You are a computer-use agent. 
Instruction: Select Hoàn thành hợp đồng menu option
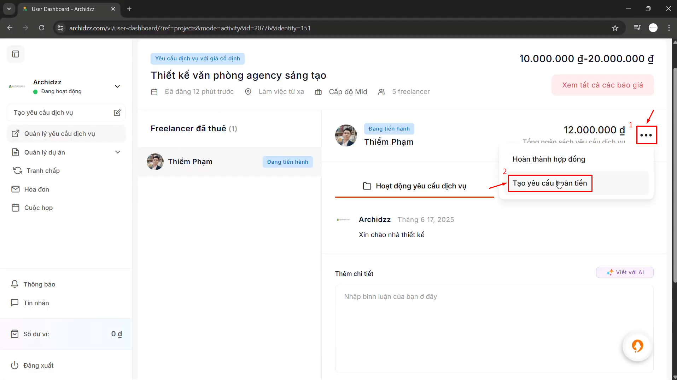(549, 159)
